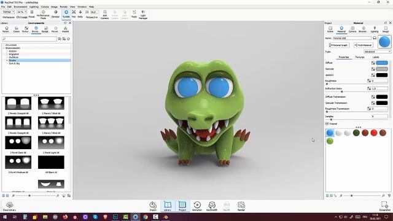Toggle the Perspective camera mode icon
The image size is (393, 221).
(87, 12)
